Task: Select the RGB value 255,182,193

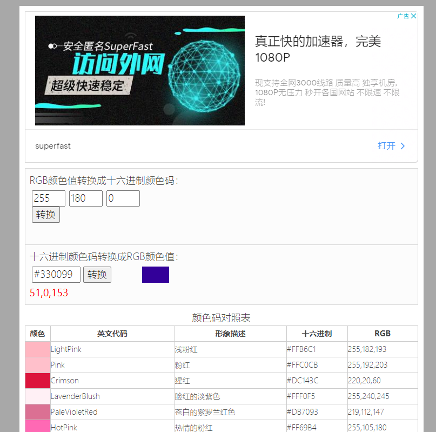Action: click(367, 349)
